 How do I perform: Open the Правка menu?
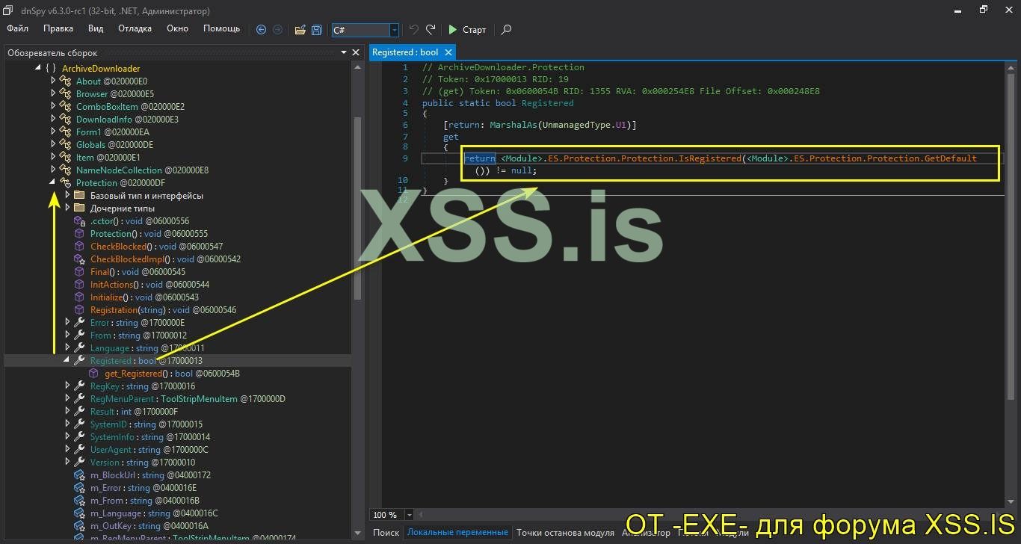(x=58, y=28)
